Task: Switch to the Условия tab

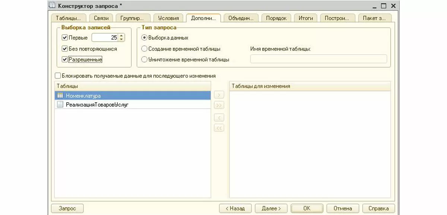Action: click(x=168, y=18)
